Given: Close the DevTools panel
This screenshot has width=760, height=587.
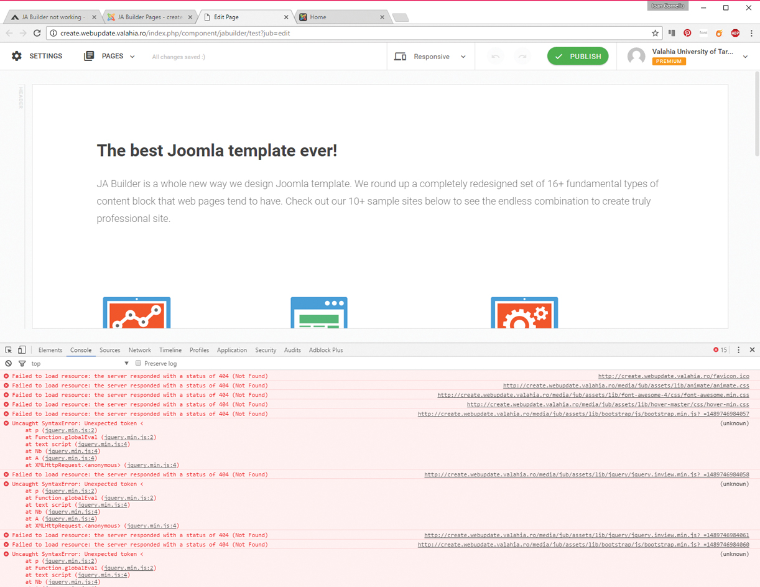Looking at the screenshot, I should click(x=752, y=350).
